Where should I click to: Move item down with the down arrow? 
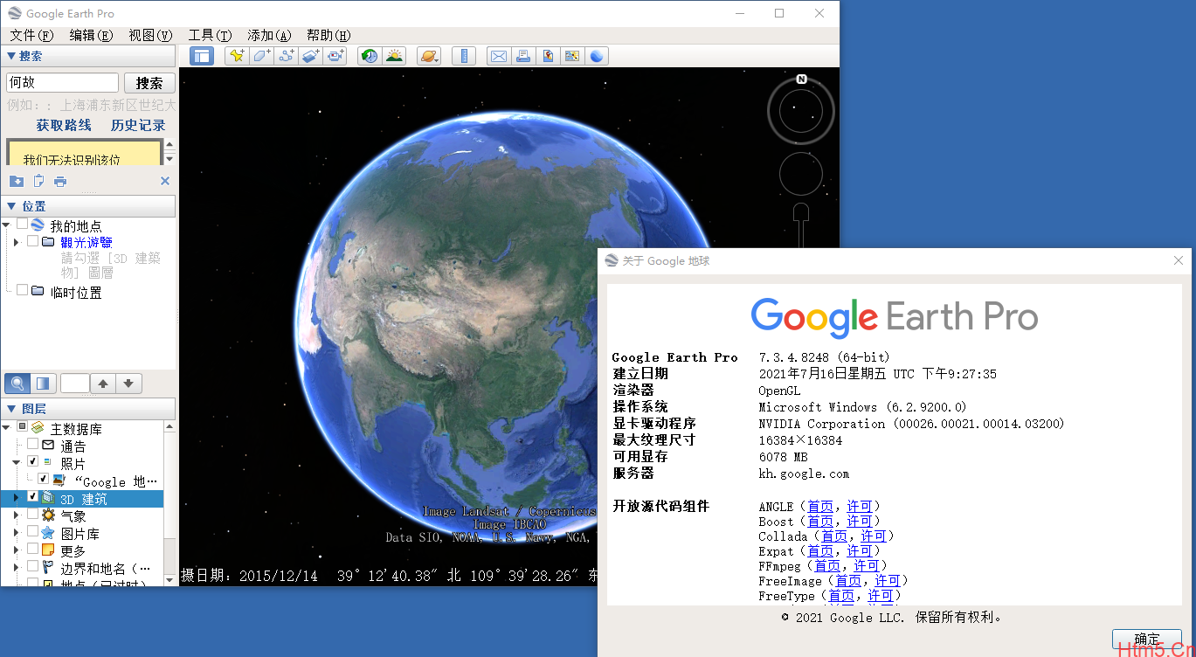tap(128, 383)
